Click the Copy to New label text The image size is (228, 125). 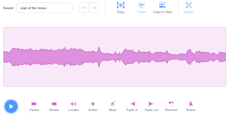tap(162, 12)
